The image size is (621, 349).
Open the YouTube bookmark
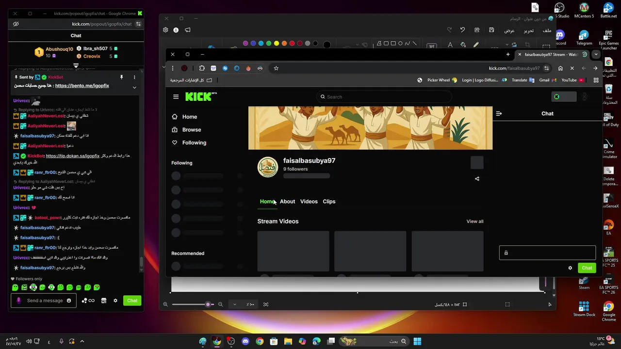pos(572,80)
